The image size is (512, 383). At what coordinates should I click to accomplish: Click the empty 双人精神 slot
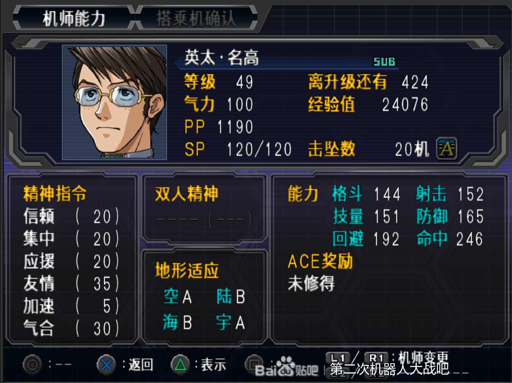coord(203,219)
